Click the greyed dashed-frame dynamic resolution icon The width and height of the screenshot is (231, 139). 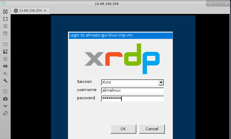tap(5, 44)
